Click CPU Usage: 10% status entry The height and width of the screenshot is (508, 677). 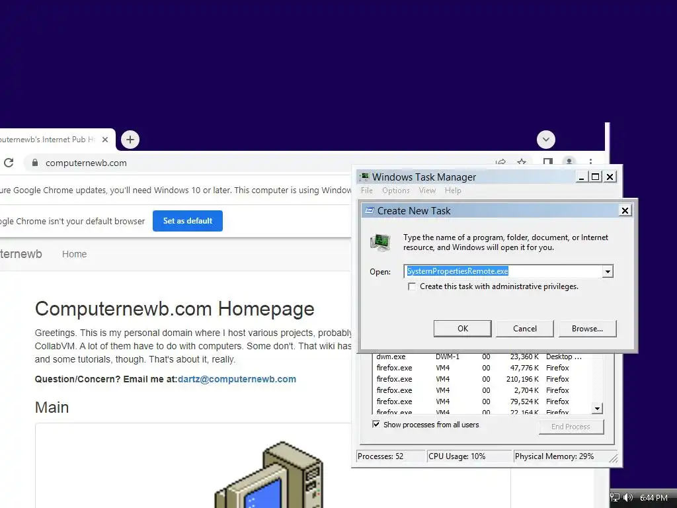click(x=469, y=456)
